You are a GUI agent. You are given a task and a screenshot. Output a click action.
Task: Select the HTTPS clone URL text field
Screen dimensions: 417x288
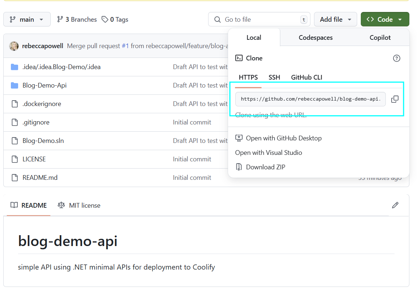310,99
